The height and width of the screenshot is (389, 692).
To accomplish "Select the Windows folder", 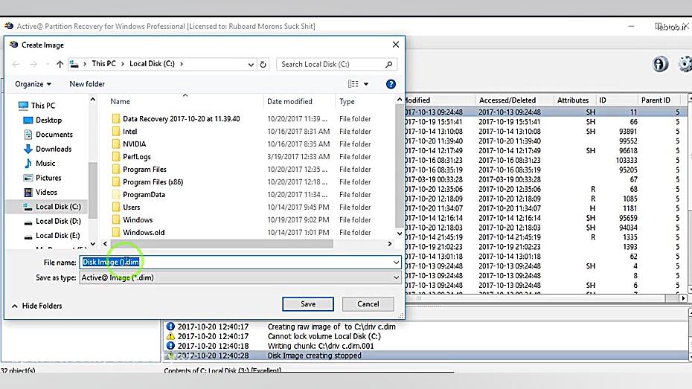I will click(138, 219).
